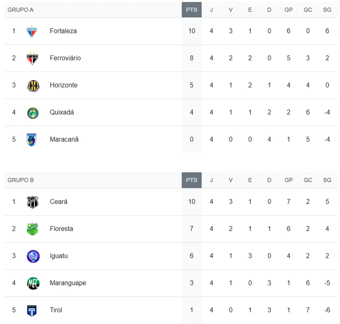Click the Grupo B GP column header

point(288,180)
